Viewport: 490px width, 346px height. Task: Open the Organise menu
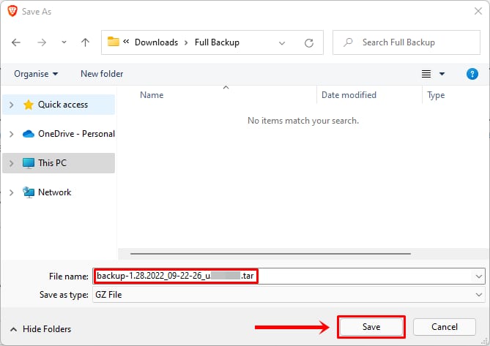point(36,74)
